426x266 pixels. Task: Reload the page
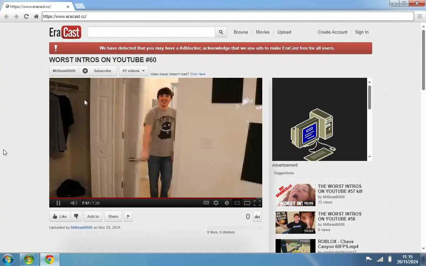pos(26,16)
